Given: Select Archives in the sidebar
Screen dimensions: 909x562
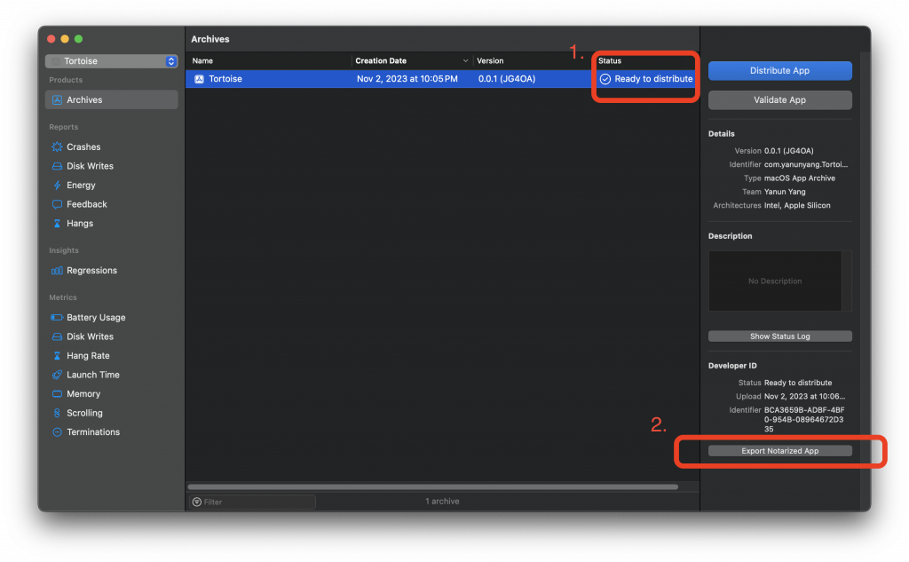Looking at the screenshot, I should [111, 99].
